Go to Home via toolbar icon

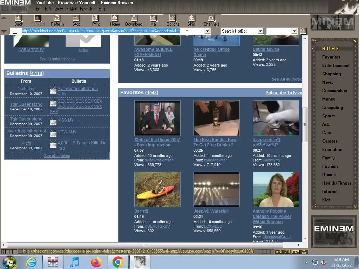115,18
